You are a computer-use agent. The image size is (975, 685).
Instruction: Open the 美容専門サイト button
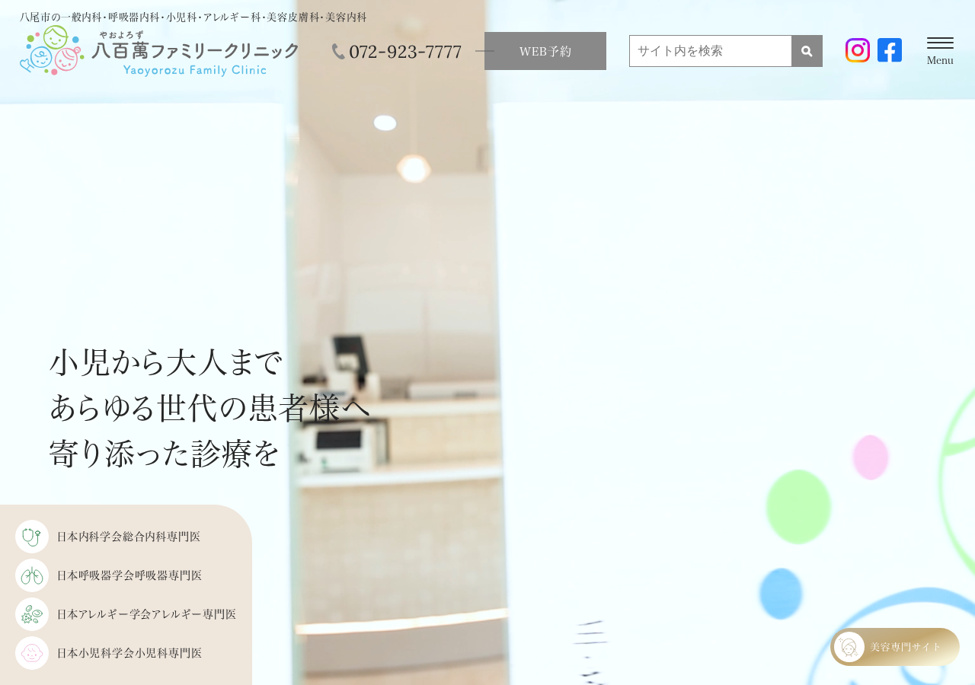pos(895,647)
